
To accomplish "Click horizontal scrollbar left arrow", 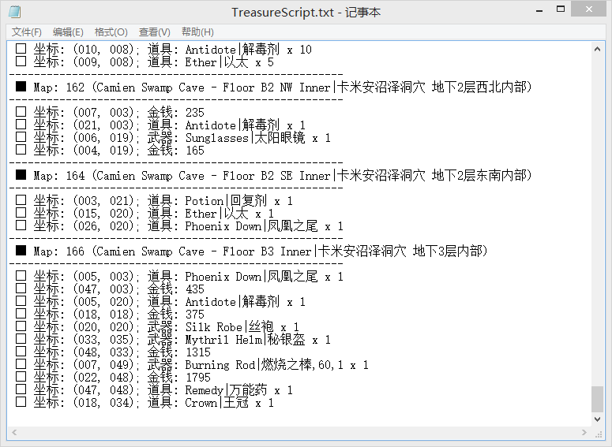I will coord(14,432).
